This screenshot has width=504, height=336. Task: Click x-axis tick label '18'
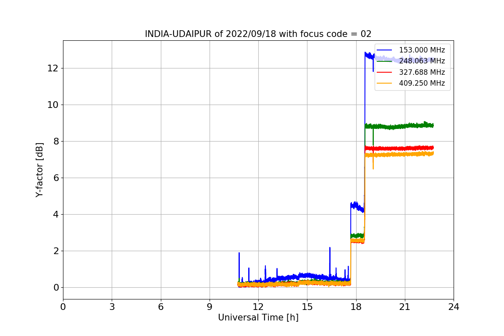coord(356,307)
